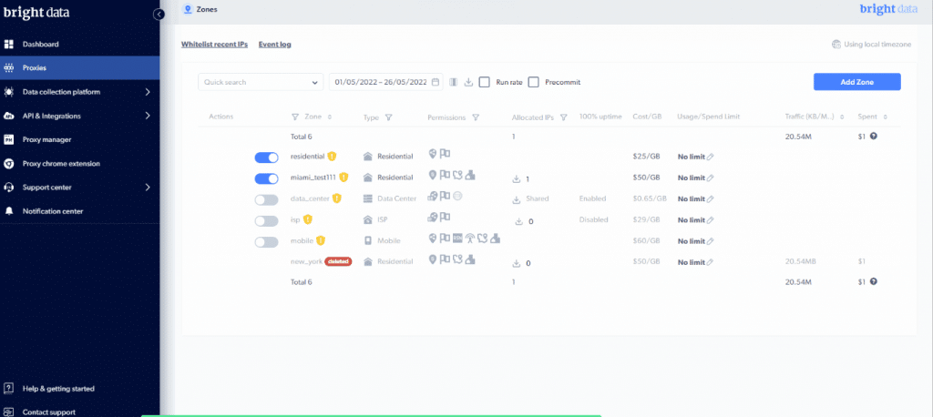Click the calendar icon in date range field
The width and height of the screenshot is (933, 417).
[435, 82]
